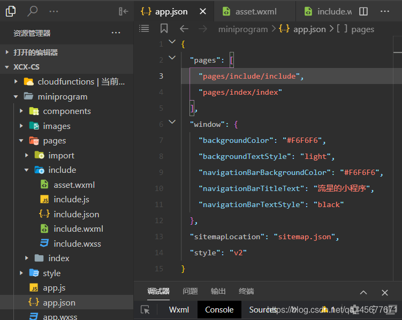
Task: Fold the pages array at line 2
Action: click(x=172, y=58)
